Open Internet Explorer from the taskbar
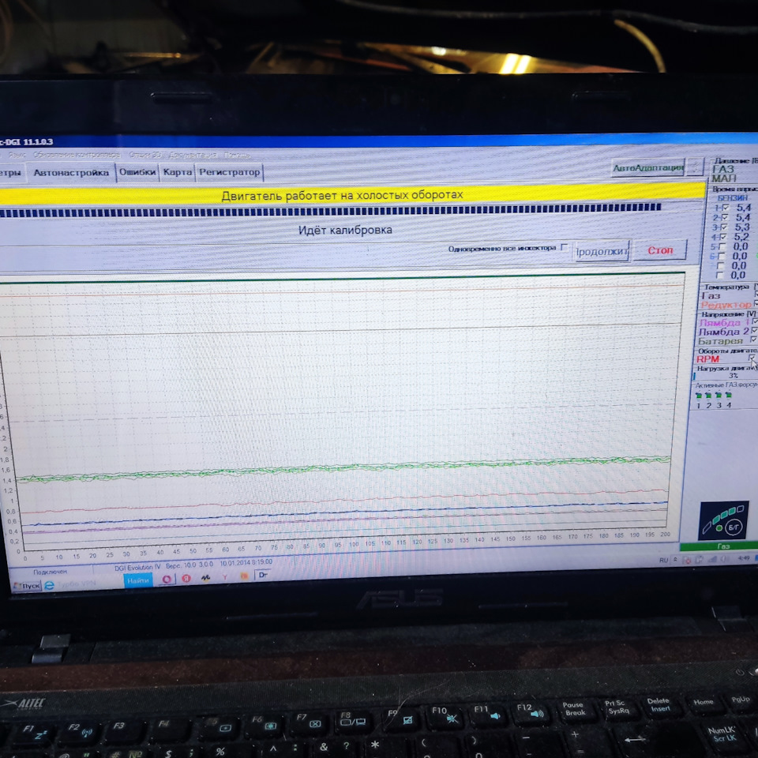 [x=49, y=585]
